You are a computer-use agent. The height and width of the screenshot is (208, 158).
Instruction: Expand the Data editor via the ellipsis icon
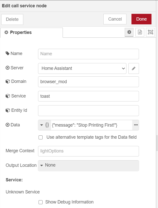point(136,125)
